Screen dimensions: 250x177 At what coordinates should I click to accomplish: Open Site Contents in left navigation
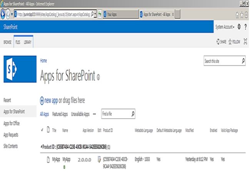click(10, 146)
